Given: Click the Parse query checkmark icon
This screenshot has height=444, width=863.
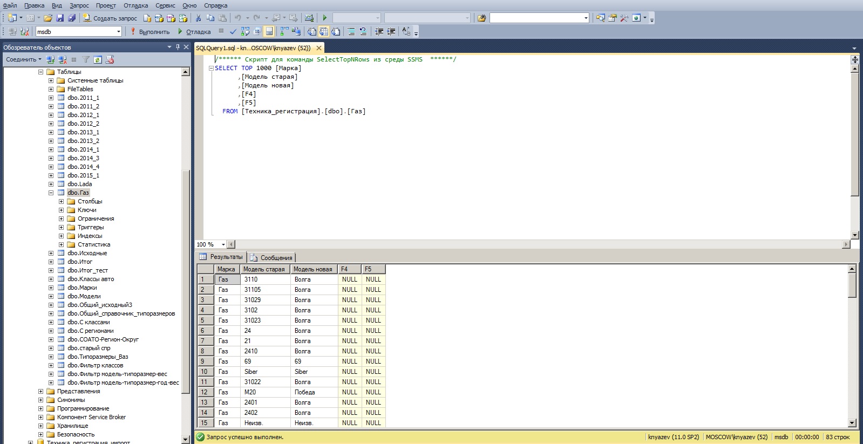Looking at the screenshot, I should point(233,32).
